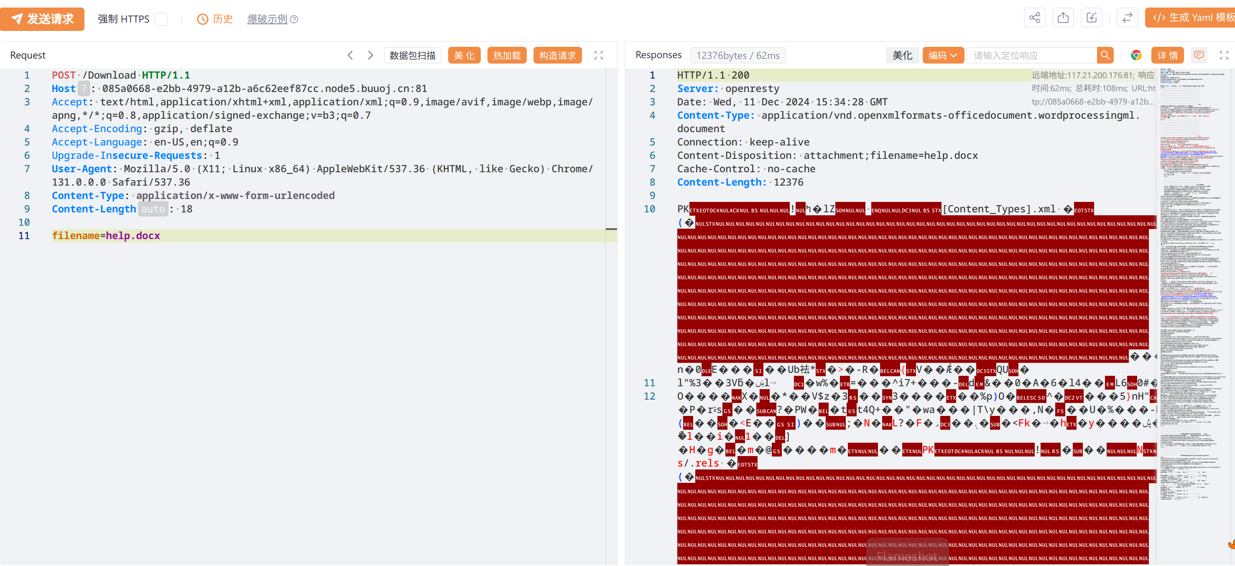This screenshot has height=566, width=1235.
Task: Click the Date header in response
Action: tap(782, 102)
